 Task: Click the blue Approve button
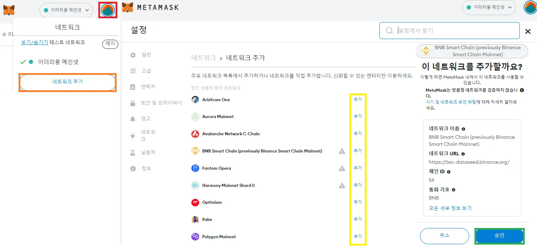tap(499, 236)
